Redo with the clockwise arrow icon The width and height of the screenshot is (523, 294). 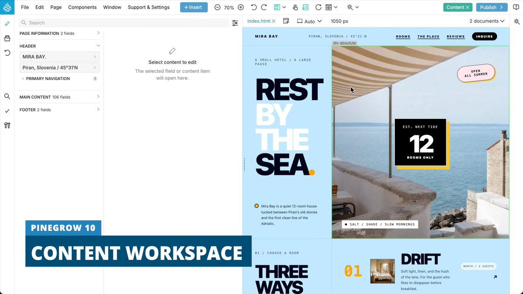(x=264, y=7)
